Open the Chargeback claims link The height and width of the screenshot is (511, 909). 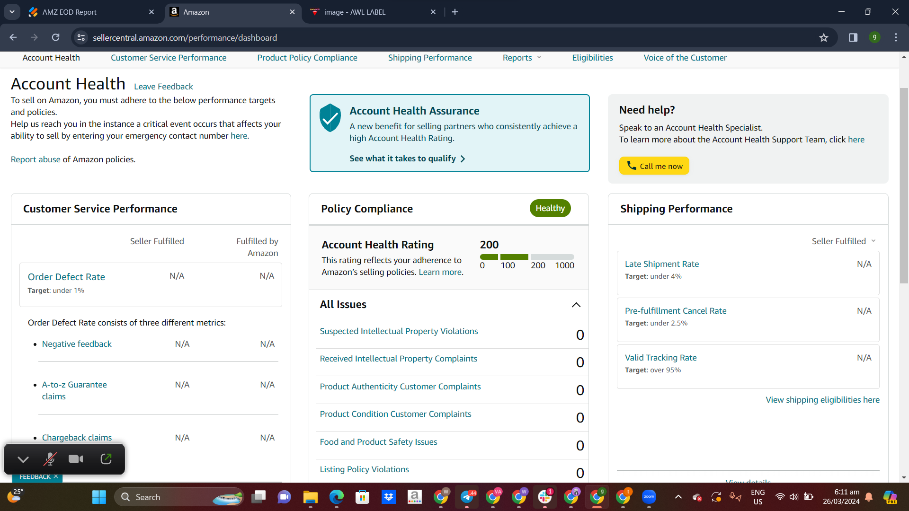point(77,438)
